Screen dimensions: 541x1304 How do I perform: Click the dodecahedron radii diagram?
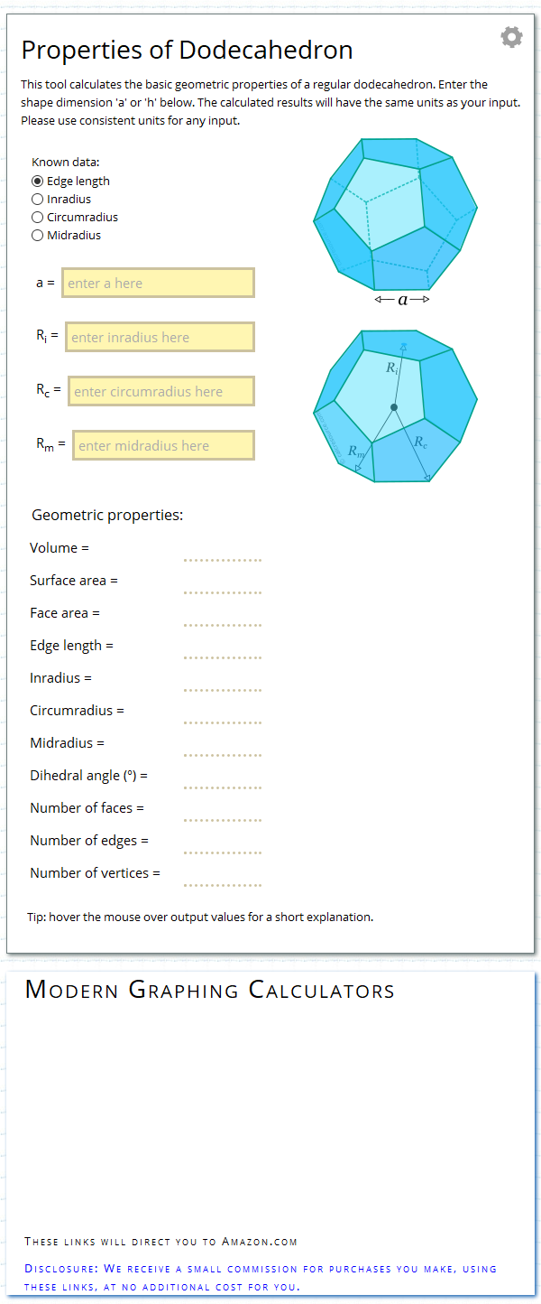395,406
